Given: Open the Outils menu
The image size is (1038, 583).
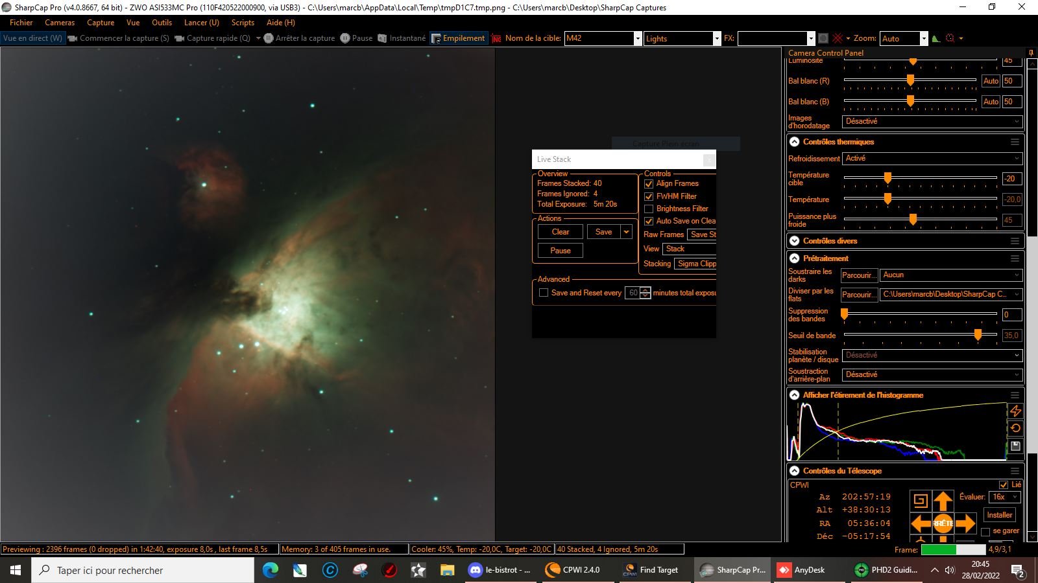Looking at the screenshot, I should 162,22.
